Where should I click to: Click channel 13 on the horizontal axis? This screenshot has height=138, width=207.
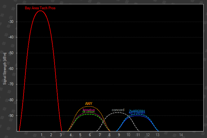pyautogui.click(x=157, y=135)
